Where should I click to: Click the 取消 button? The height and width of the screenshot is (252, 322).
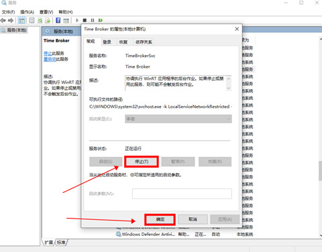[x=193, y=219]
